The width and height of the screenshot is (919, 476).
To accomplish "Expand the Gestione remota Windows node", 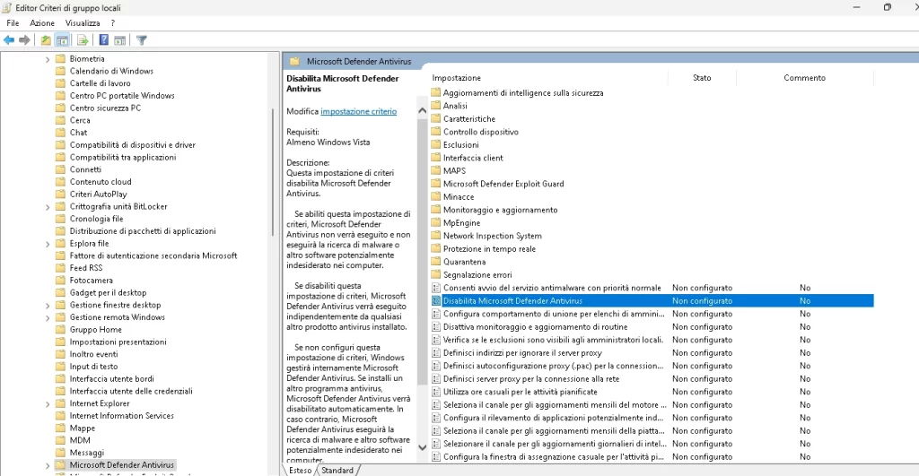I will pyautogui.click(x=48, y=317).
